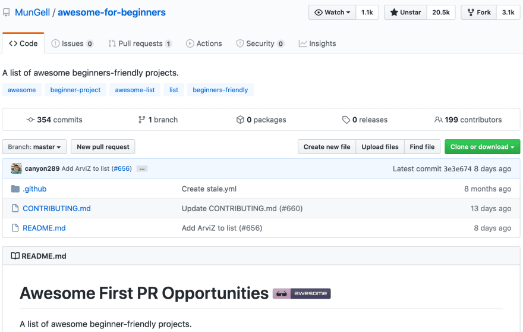
Task: Click Find file button
Action: coord(423,147)
